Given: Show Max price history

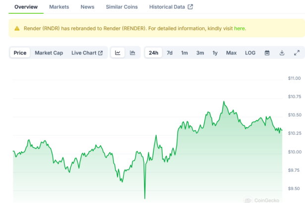Looking at the screenshot, I should [231, 53].
